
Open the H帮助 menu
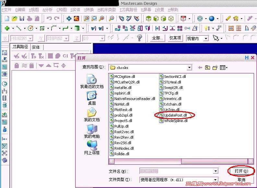173,10
